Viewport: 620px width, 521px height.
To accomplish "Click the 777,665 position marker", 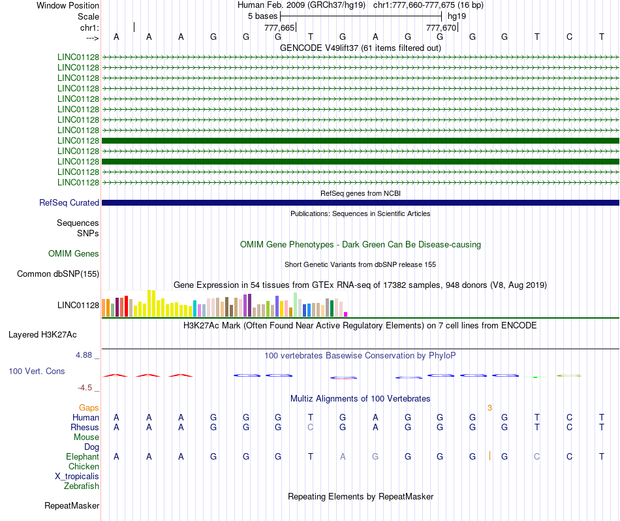I will point(279,27).
